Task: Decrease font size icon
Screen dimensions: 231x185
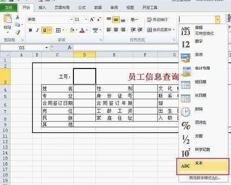Action: click(99, 20)
